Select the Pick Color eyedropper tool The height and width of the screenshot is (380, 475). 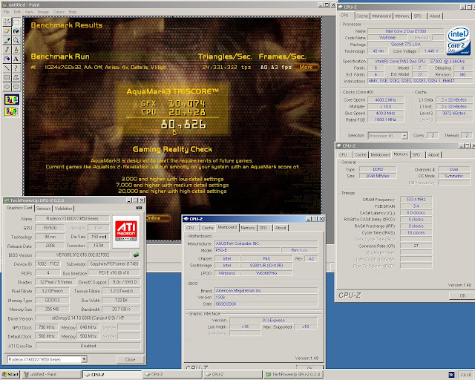pyautogui.click(x=7, y=40)
